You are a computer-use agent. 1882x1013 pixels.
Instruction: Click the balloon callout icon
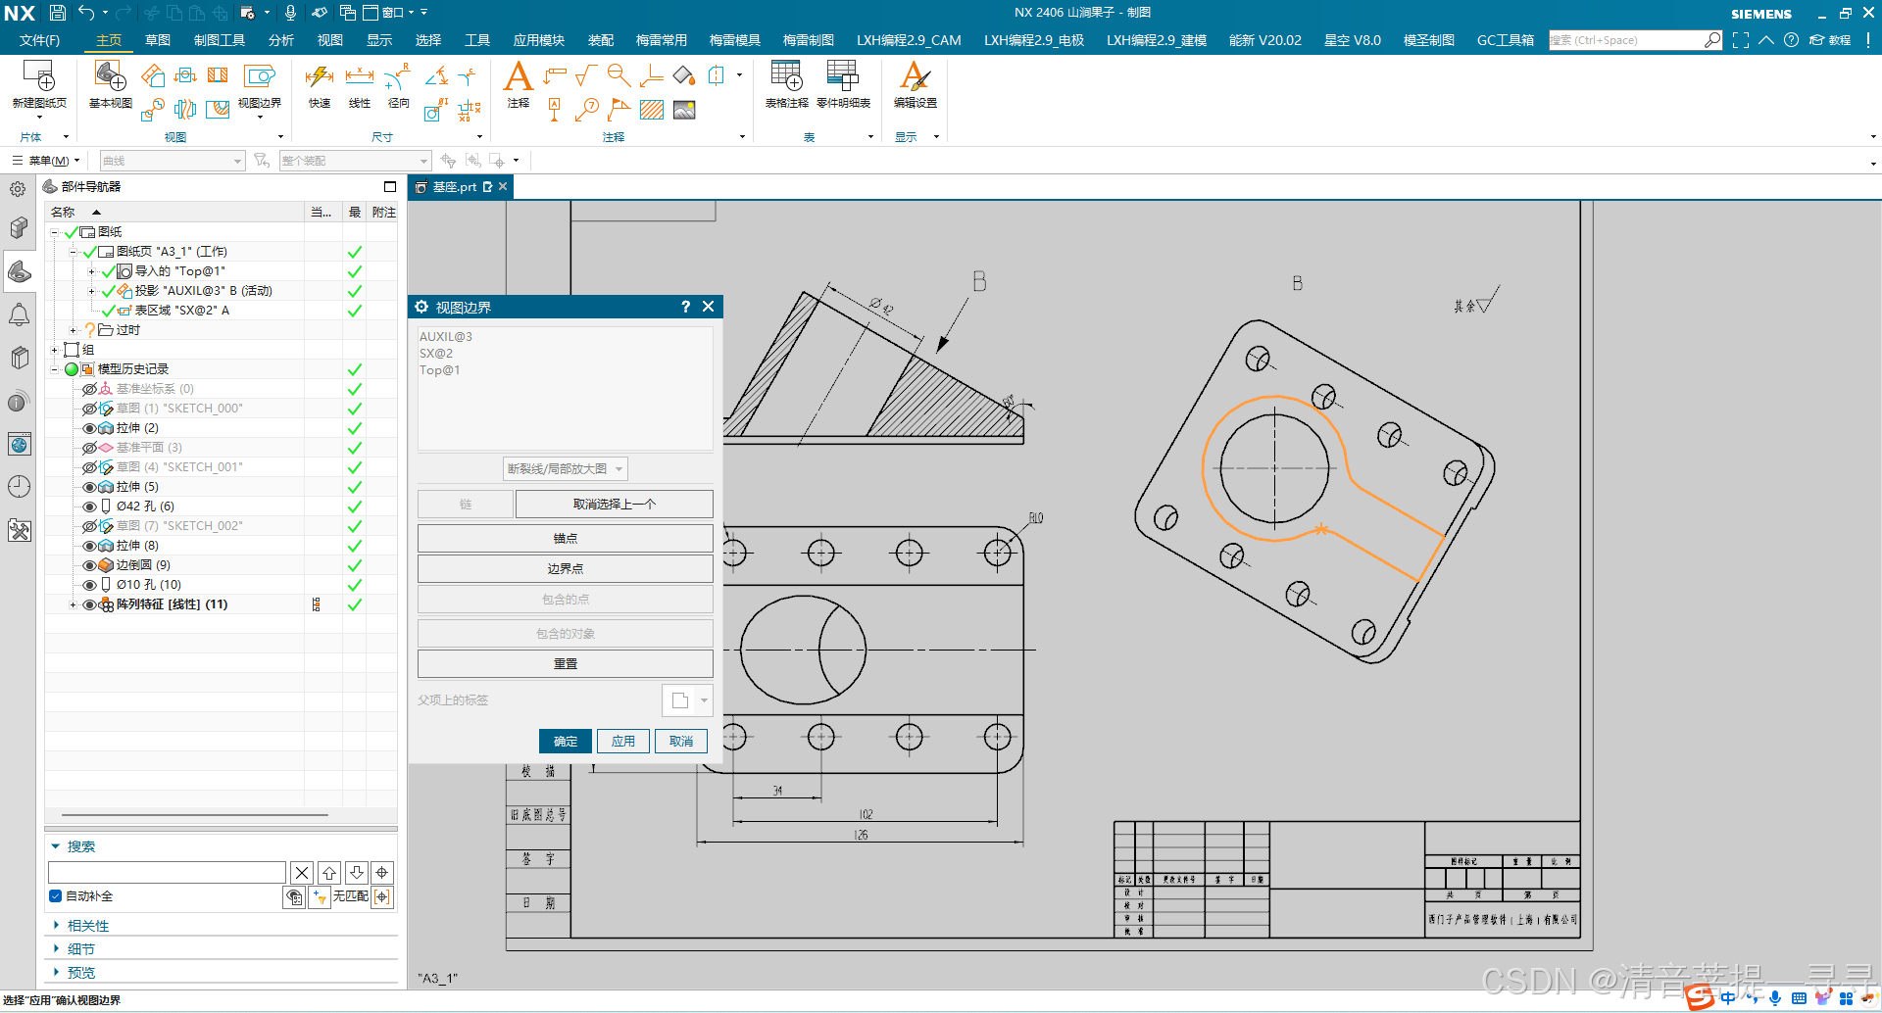(587, 110)
